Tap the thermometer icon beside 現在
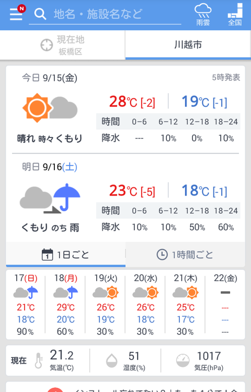 tap(38, 361)
